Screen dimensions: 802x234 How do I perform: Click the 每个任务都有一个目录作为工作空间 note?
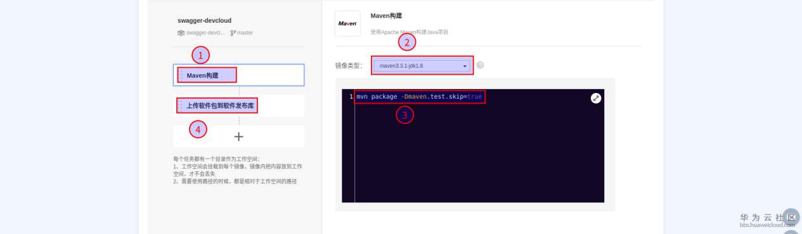(x=216, y=159)
